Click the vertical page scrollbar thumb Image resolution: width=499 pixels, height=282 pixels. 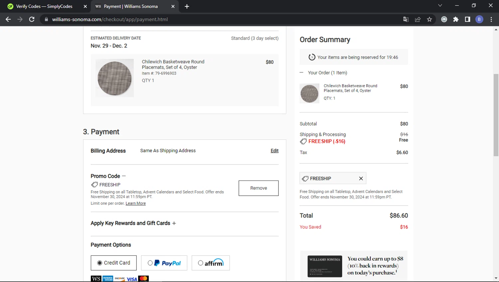click(496, 115)
